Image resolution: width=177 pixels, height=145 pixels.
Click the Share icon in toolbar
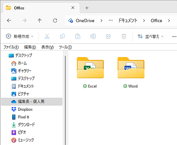[109, 36]
